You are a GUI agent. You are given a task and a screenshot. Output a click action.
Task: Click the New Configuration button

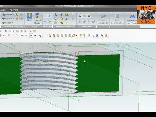point(117,19)
